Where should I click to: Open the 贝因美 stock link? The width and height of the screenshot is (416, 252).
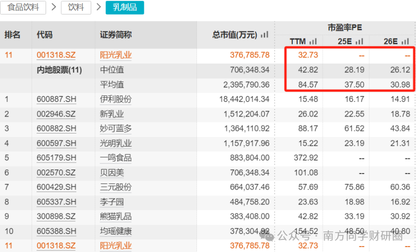pyautogui.click(x=112, y=173)
